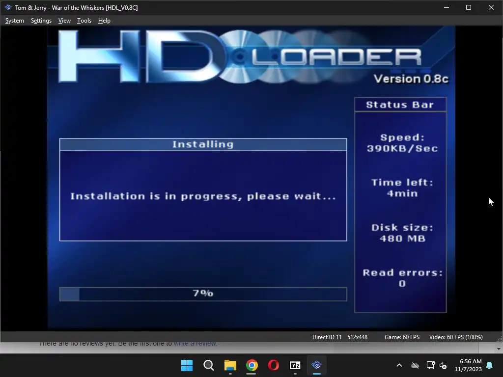The width and height of the screenshot is (503, 377).
Task: Minimize the PCSX2 window
Action: click(446, 7)
